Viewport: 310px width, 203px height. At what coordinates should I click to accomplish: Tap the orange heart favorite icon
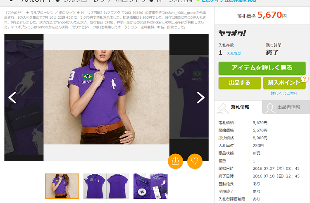[195, 161]
